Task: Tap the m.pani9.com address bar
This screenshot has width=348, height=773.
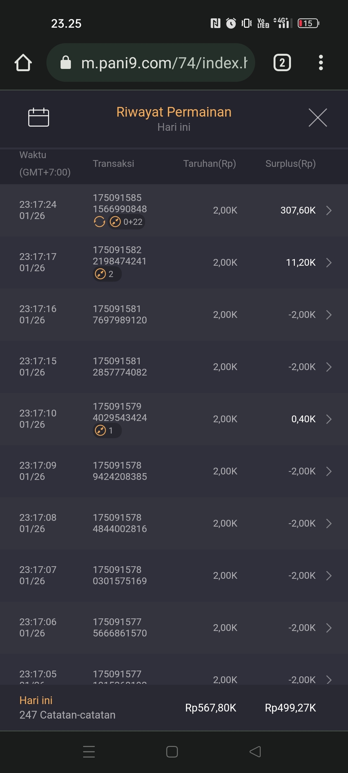Action: pos(164,62)
